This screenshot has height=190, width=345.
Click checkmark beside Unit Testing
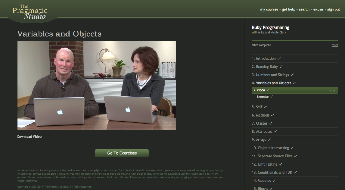(x=281, y=164)
